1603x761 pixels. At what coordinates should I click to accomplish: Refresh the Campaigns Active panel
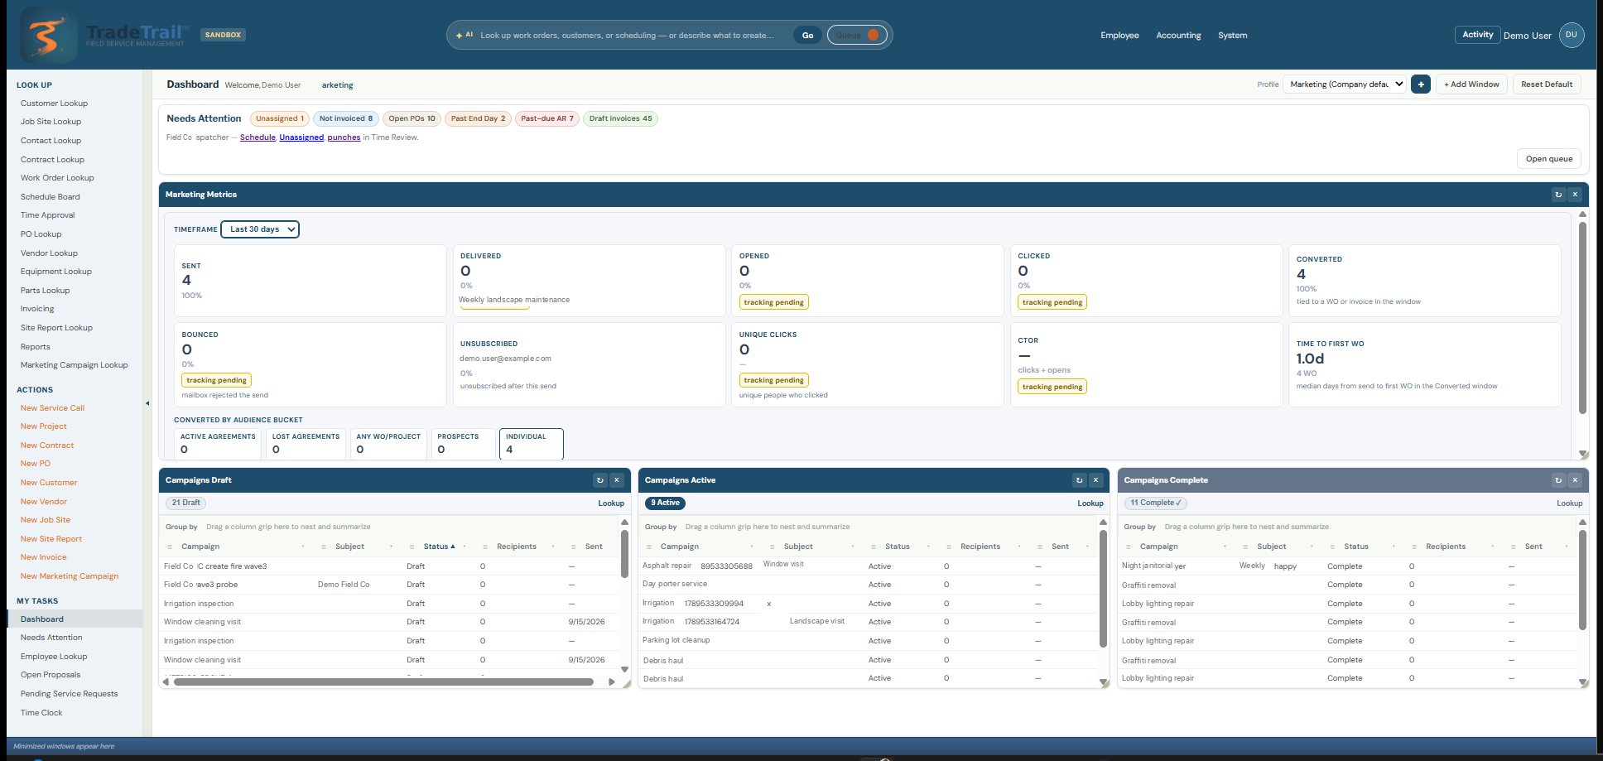pyautogui.click(x=1079, y=480)
